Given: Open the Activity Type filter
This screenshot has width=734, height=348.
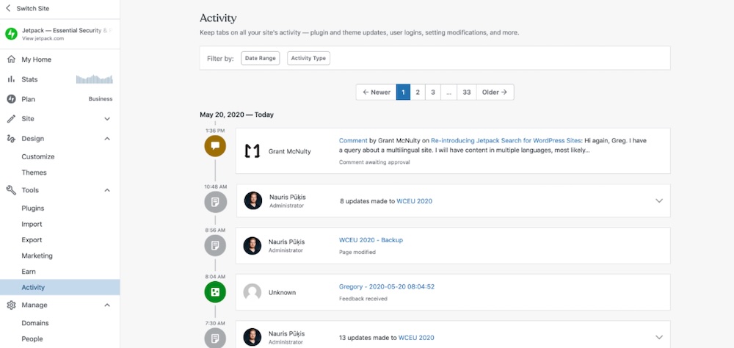Looking at the screenshot, I should click(308, 59).
